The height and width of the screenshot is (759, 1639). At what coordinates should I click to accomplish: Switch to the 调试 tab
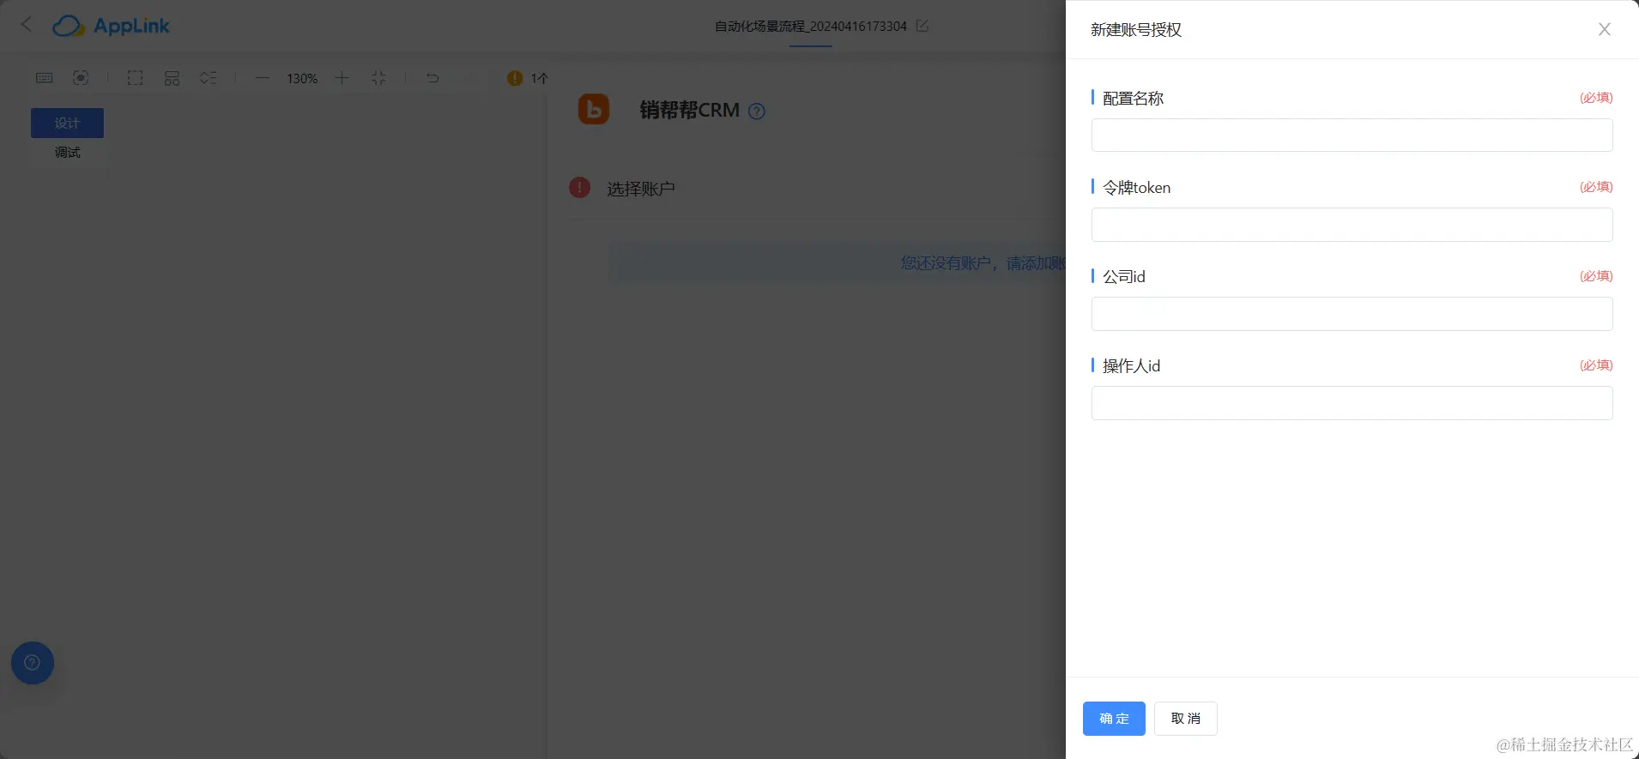click(x=67, y=152)
